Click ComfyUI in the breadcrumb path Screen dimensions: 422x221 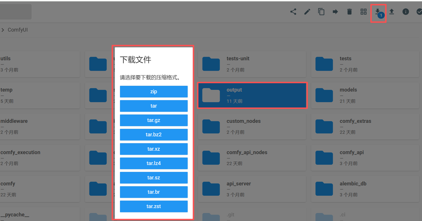point(18,30)
